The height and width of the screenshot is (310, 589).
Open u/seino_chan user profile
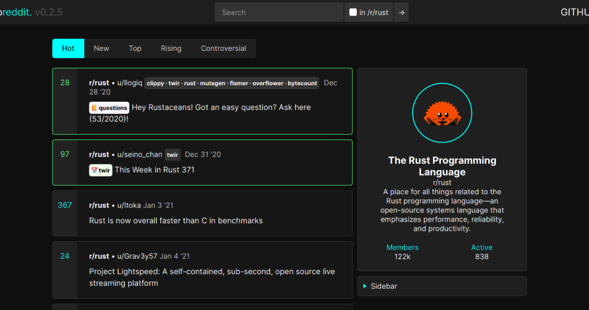pos(139,154)
